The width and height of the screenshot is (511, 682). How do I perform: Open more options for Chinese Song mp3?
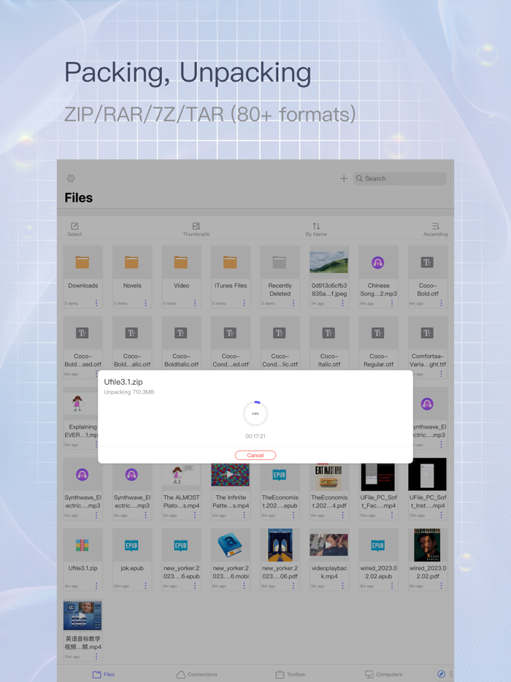(x=392, y=303)
